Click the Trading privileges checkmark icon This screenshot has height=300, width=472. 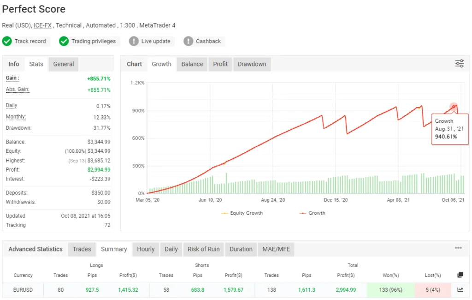click(x=64, y=41)
